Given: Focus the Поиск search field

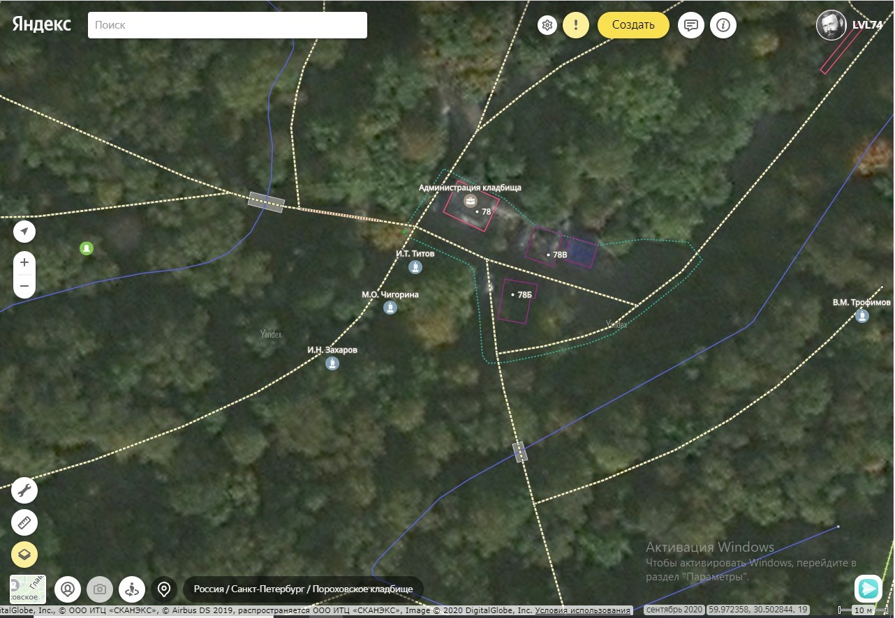Looking at the screenshot, I should point(227,25).
